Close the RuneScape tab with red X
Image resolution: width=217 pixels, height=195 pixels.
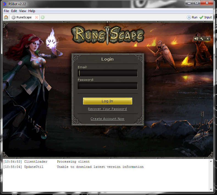(37, 17)
